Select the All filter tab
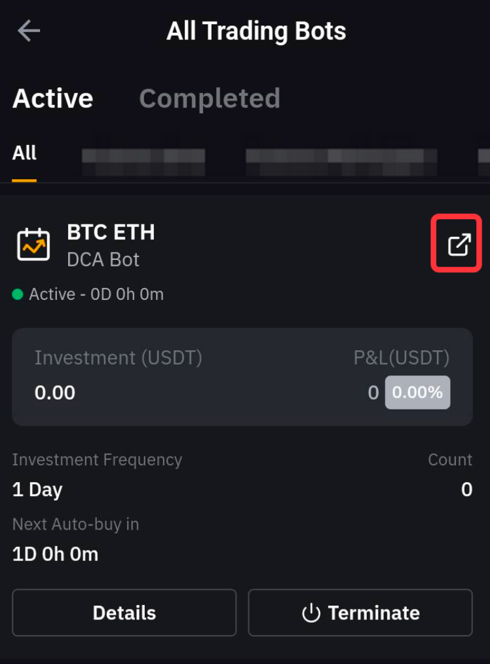 tap(24, 154)
